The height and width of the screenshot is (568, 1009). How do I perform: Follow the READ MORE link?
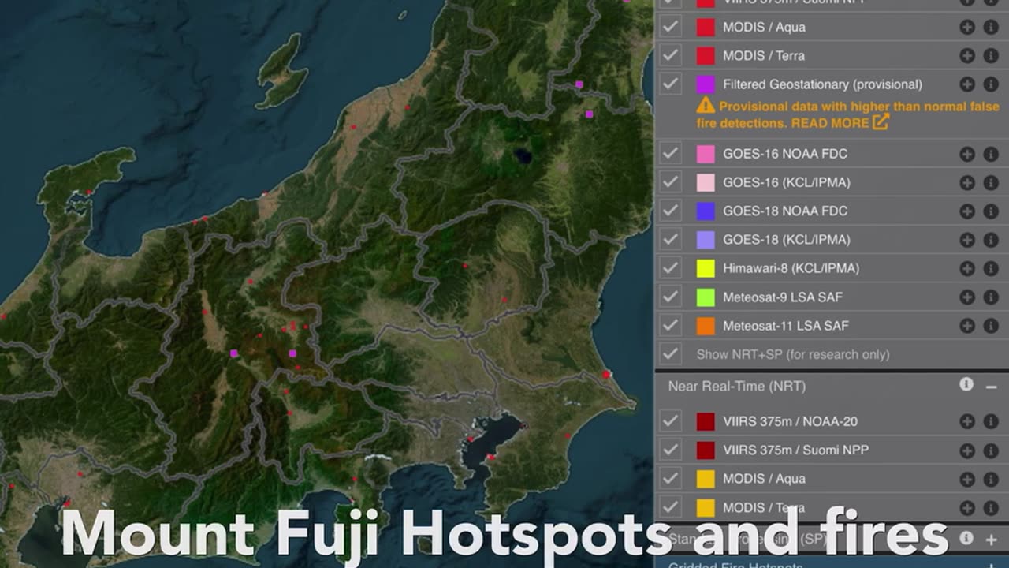[840, 122]
